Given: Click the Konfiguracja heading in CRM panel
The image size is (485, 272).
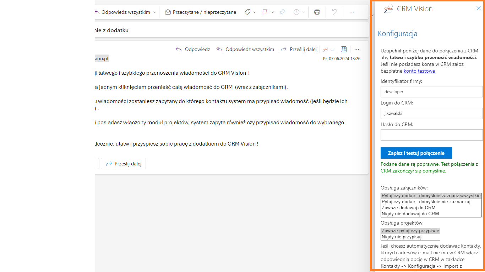Looking at the screenshot, I should (398, 34).
